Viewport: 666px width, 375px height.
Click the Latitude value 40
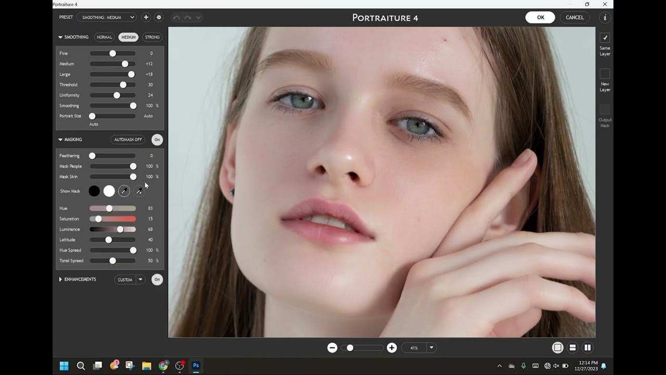[150, 240]
